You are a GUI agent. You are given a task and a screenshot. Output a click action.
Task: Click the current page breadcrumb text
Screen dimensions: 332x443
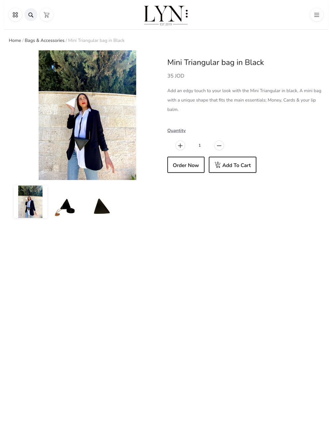(x=96, y=41)
